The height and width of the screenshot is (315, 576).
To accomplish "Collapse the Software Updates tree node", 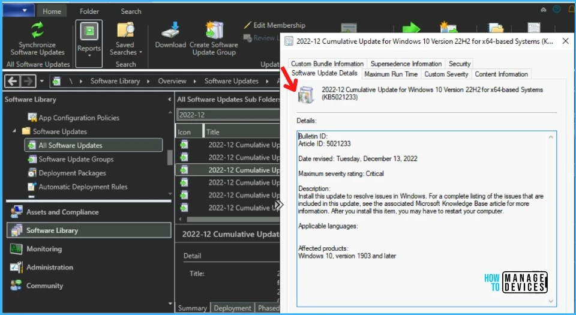I will pos(14,131).
